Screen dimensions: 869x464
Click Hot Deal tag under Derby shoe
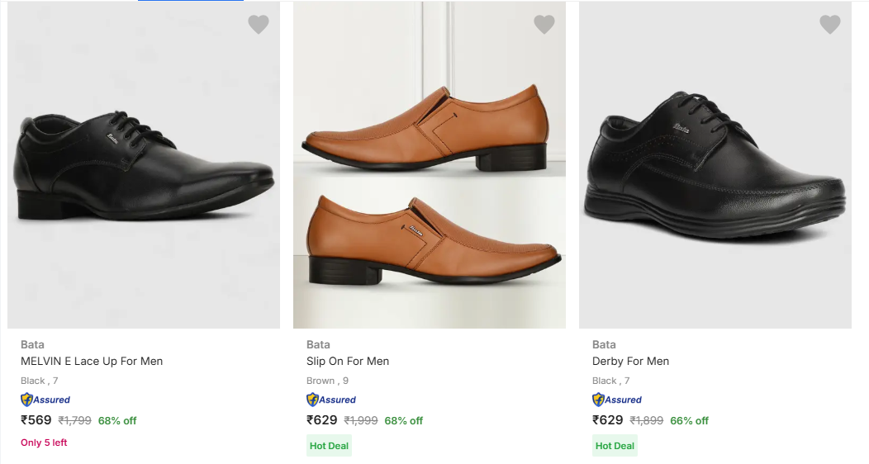point(615,446)
